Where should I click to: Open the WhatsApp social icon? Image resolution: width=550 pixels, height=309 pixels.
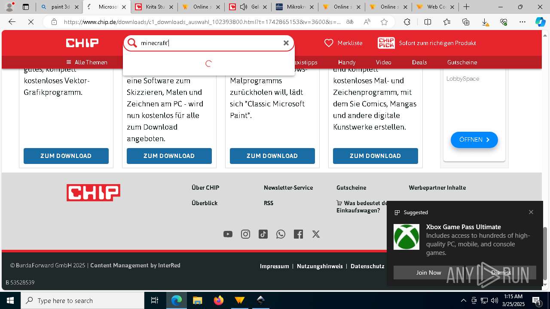281,234
